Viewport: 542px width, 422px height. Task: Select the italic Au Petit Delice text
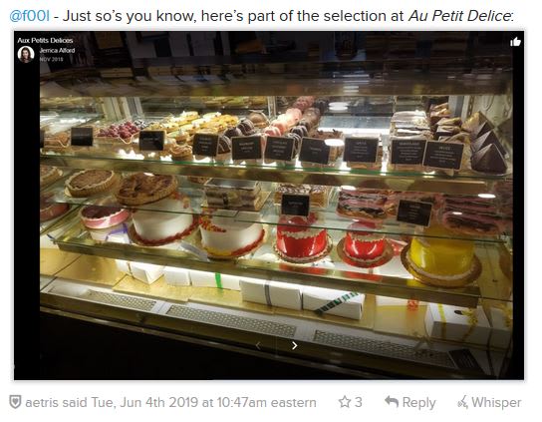[x=459, y=16]
